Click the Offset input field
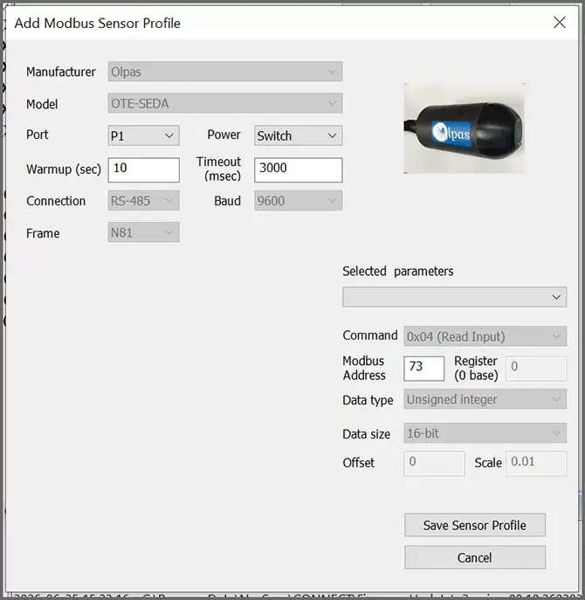The width and height of the screenshot is (585, 600). click(x=434, y=464)
